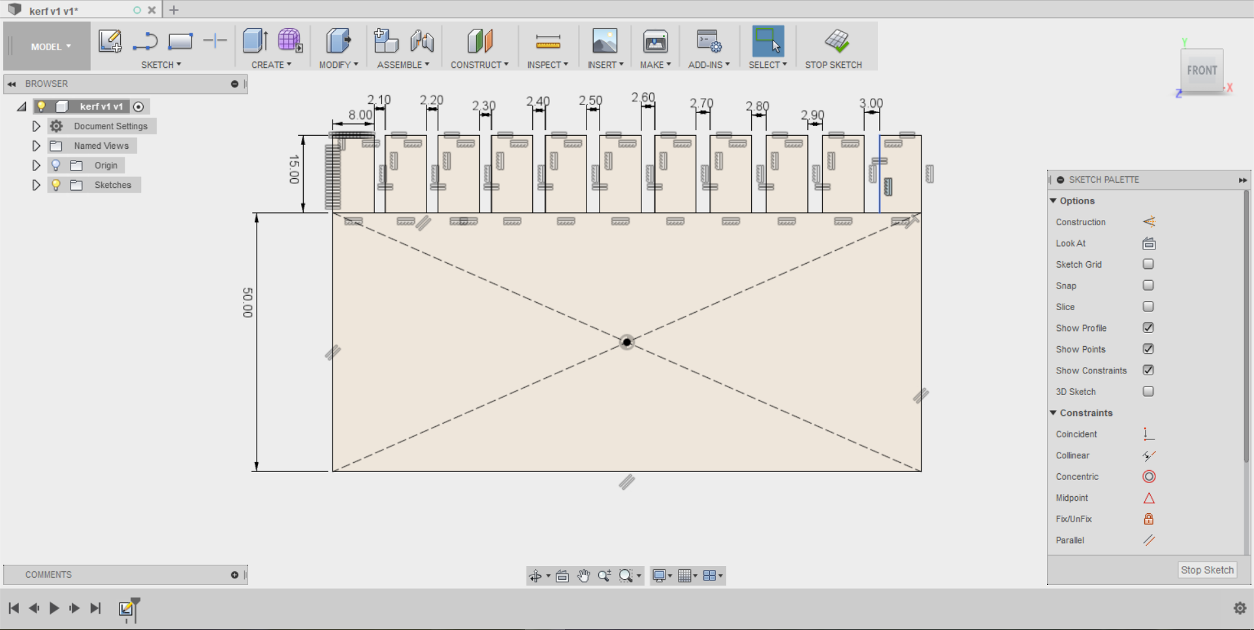1254x630 pixels.
Task: Collapse the Constraints section in Sketch Palette
Action: 1053,413
